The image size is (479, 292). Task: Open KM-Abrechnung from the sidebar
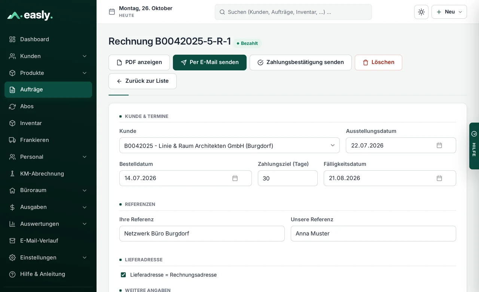click(x=48, y=174)
